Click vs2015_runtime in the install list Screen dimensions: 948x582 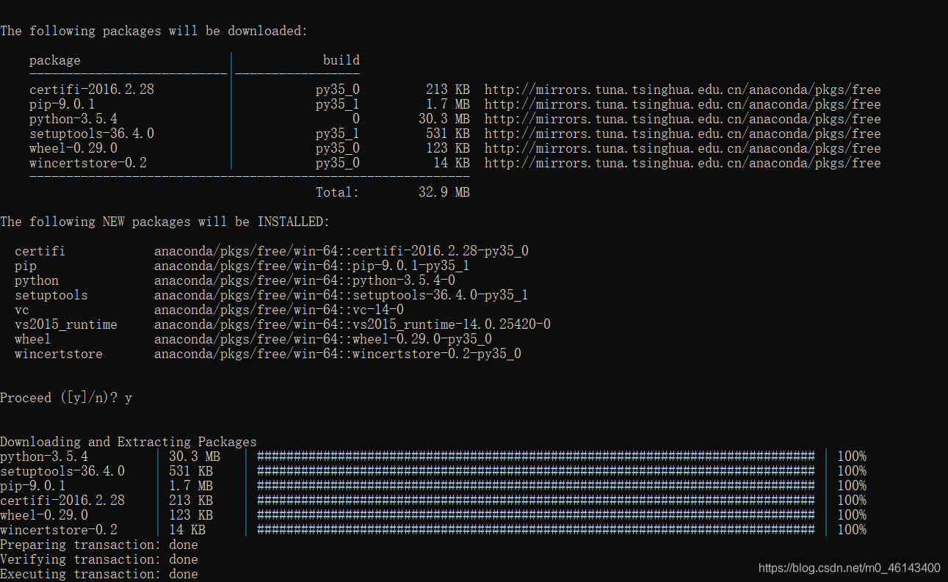(66, 324)
